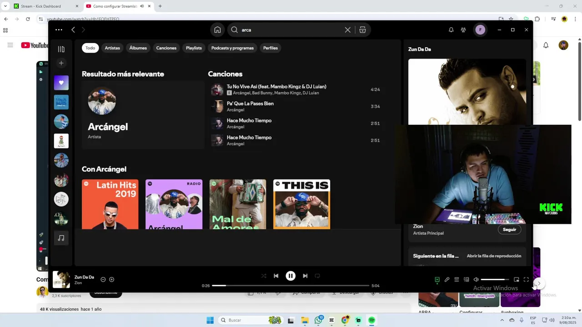Image resolution: width=582 pixels, height=327 pixels.
Task: Reload the Chrome page
Action: pyautogui.click(x=28, y=19)
